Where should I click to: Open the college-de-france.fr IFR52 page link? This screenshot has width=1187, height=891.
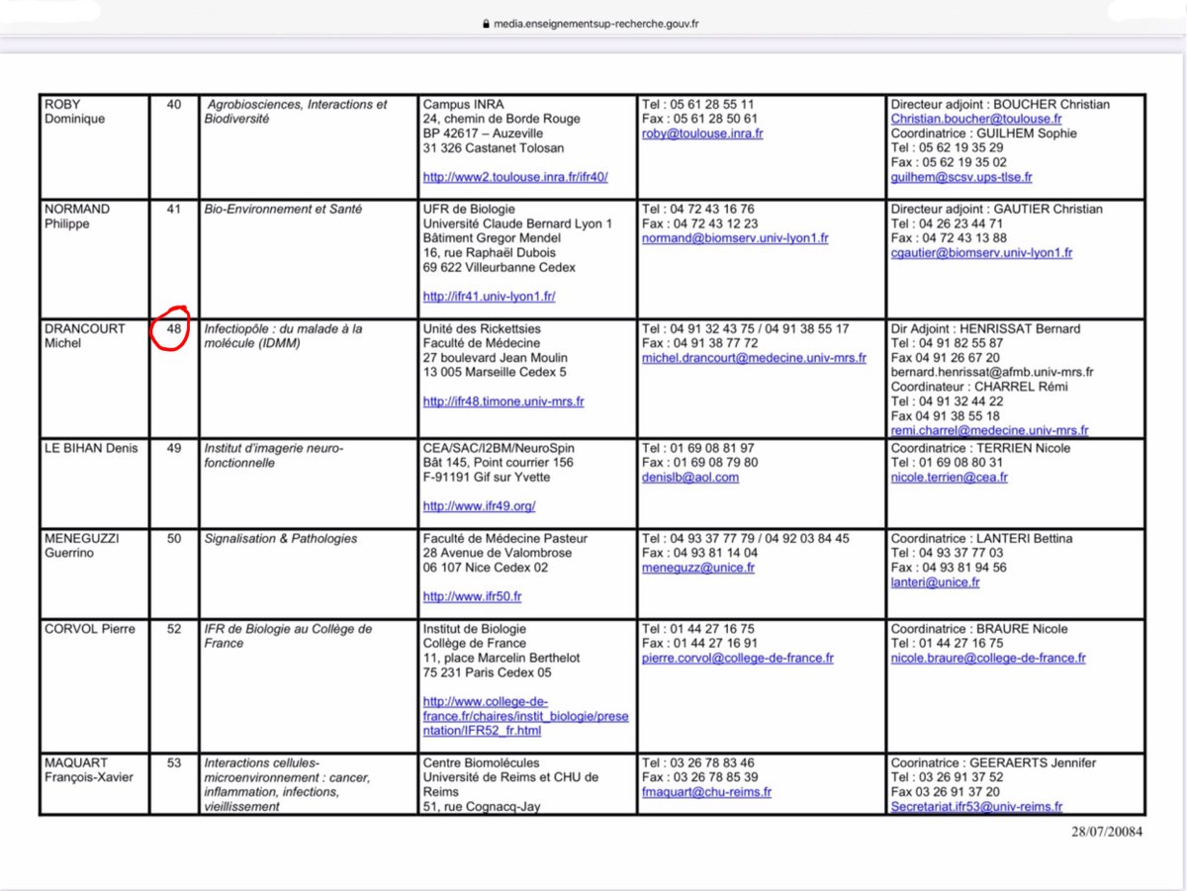pyautogui.click(x=525, y=716)
